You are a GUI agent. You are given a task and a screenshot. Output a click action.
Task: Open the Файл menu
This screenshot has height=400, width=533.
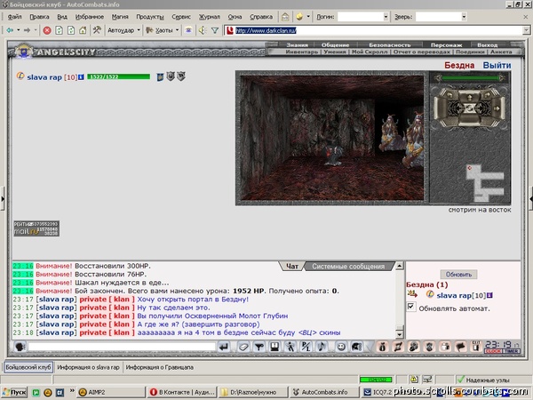point(14,16)
